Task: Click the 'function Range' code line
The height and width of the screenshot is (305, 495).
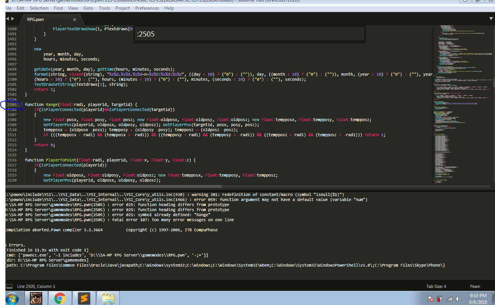Action: [81, 104]
